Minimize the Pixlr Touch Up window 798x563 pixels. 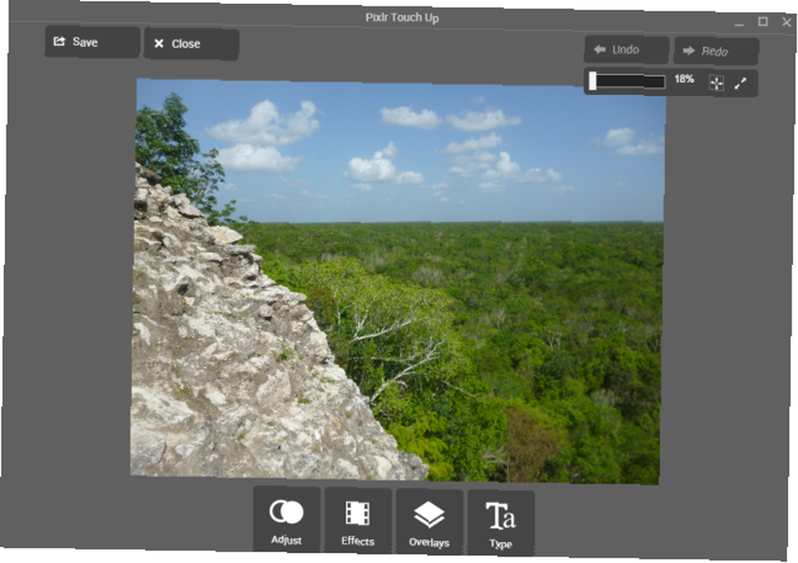click(739, 23)
